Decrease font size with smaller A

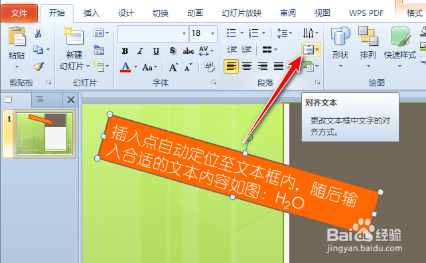[188, 67]
